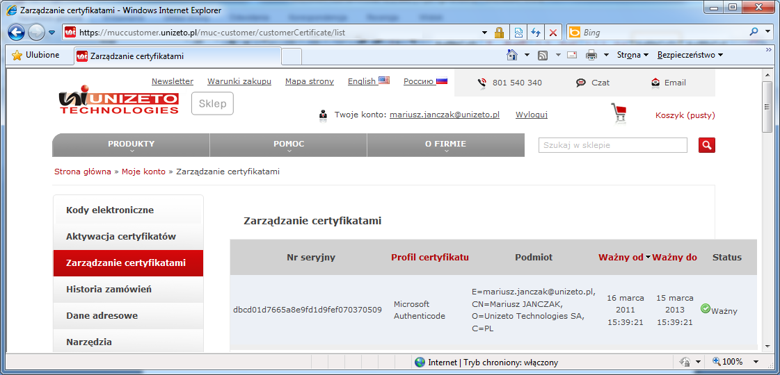Click the Bing search magnifier icon
The width and height of the screenshot is (780, 375).
coord(754,32)
